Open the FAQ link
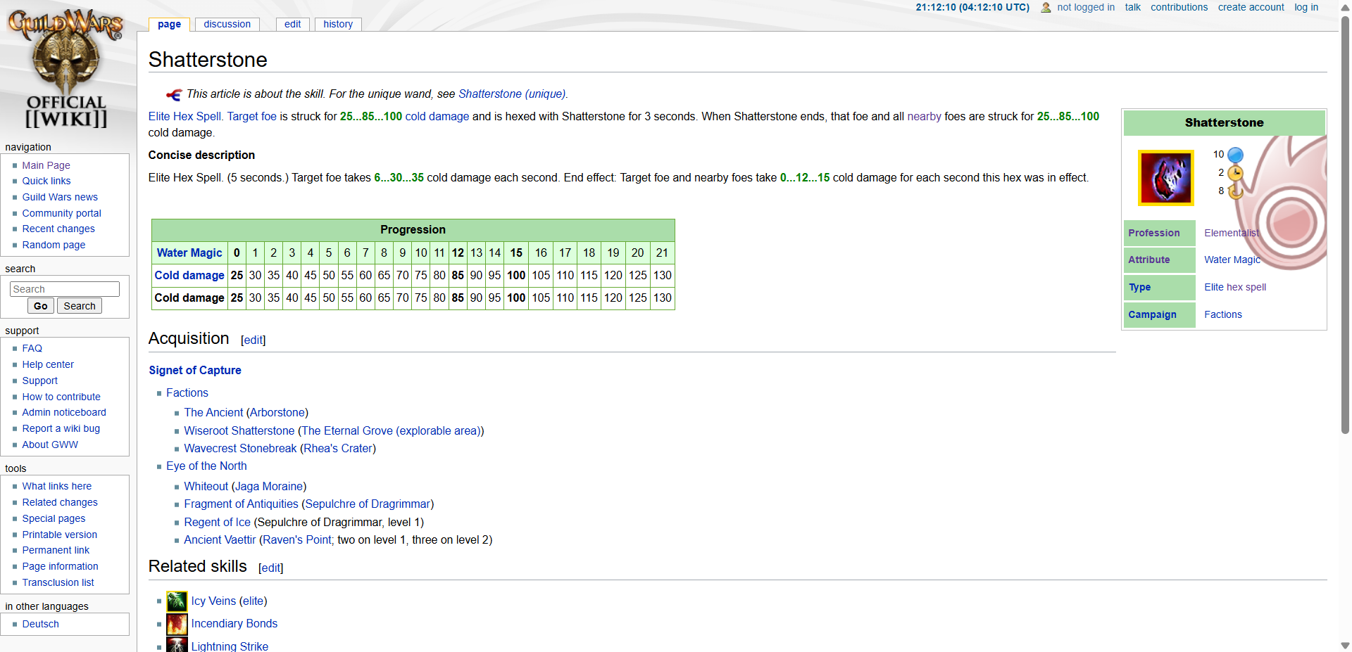Screen dimensions: 1352x652 (32, 348)
